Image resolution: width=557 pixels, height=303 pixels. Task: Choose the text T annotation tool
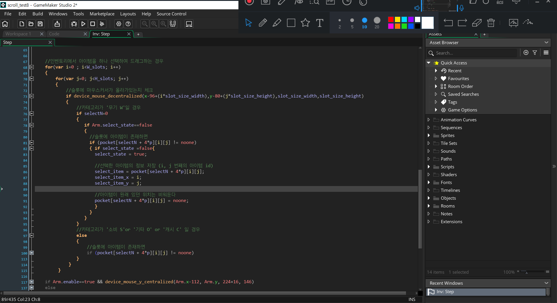[320, 23]
